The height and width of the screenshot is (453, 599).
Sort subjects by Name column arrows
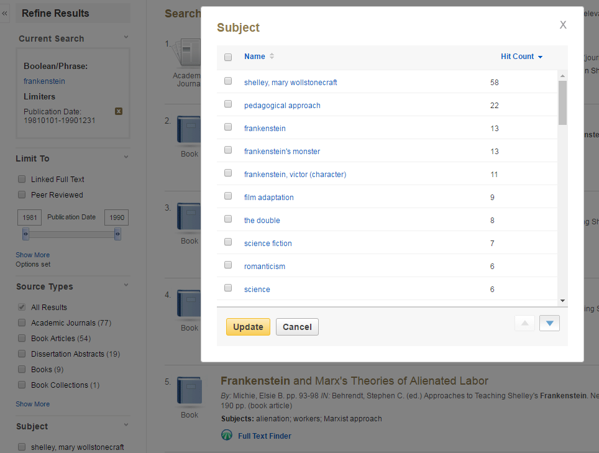click(x=272, y=56)
